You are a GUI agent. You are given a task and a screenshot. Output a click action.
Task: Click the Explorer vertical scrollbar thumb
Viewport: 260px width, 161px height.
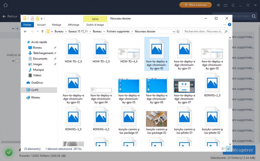230,74
